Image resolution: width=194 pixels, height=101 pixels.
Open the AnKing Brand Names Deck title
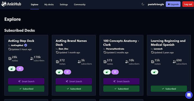click(71, 43)
